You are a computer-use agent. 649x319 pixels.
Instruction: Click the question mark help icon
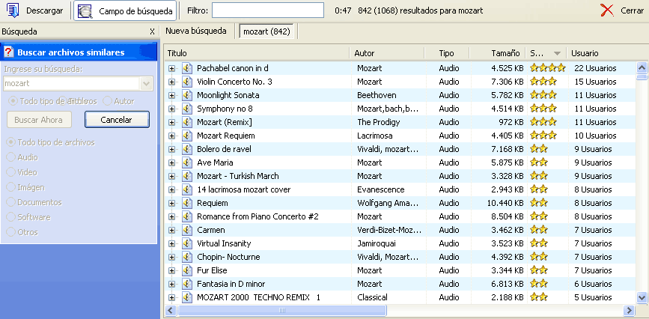point(9,52)
